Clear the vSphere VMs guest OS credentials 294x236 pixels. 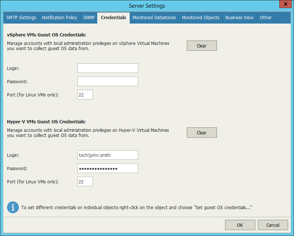[x=202, y=46]
